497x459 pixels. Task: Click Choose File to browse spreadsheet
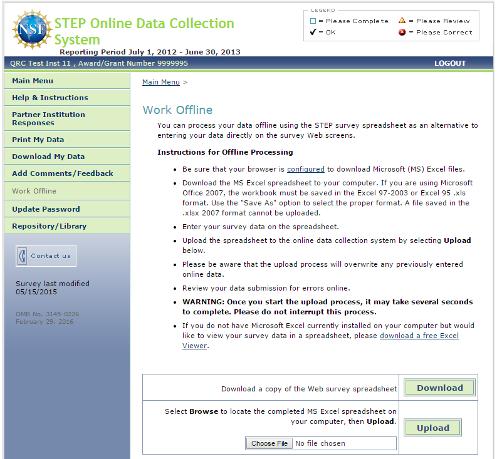(x=269, y=443)
